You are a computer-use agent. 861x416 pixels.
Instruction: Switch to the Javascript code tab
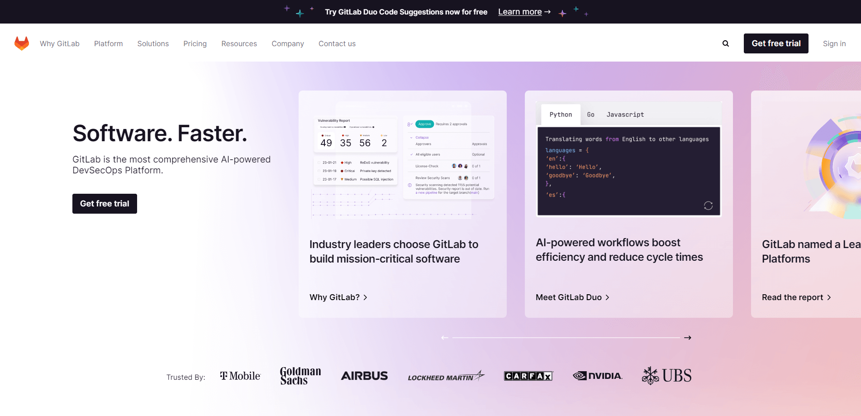click(x=625, y=115)
